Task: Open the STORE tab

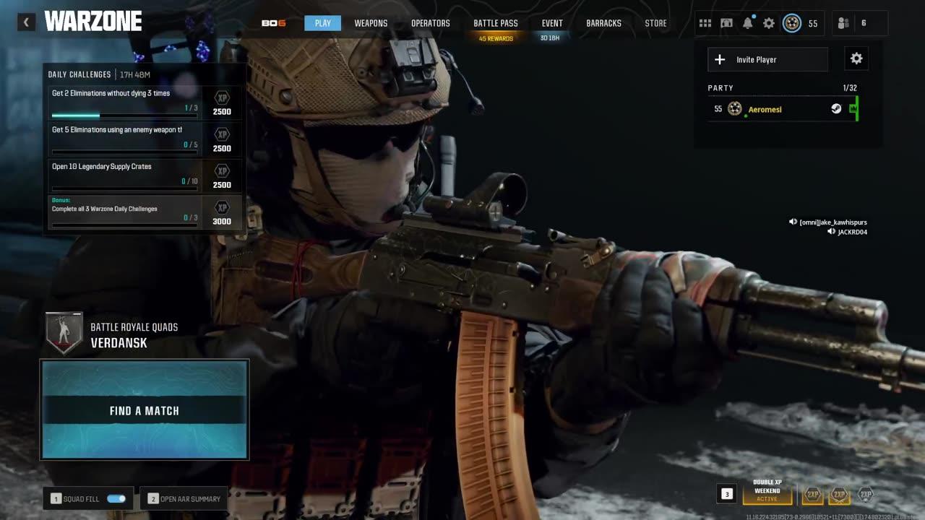Action: pyautogui.click(x=656, y=23)
